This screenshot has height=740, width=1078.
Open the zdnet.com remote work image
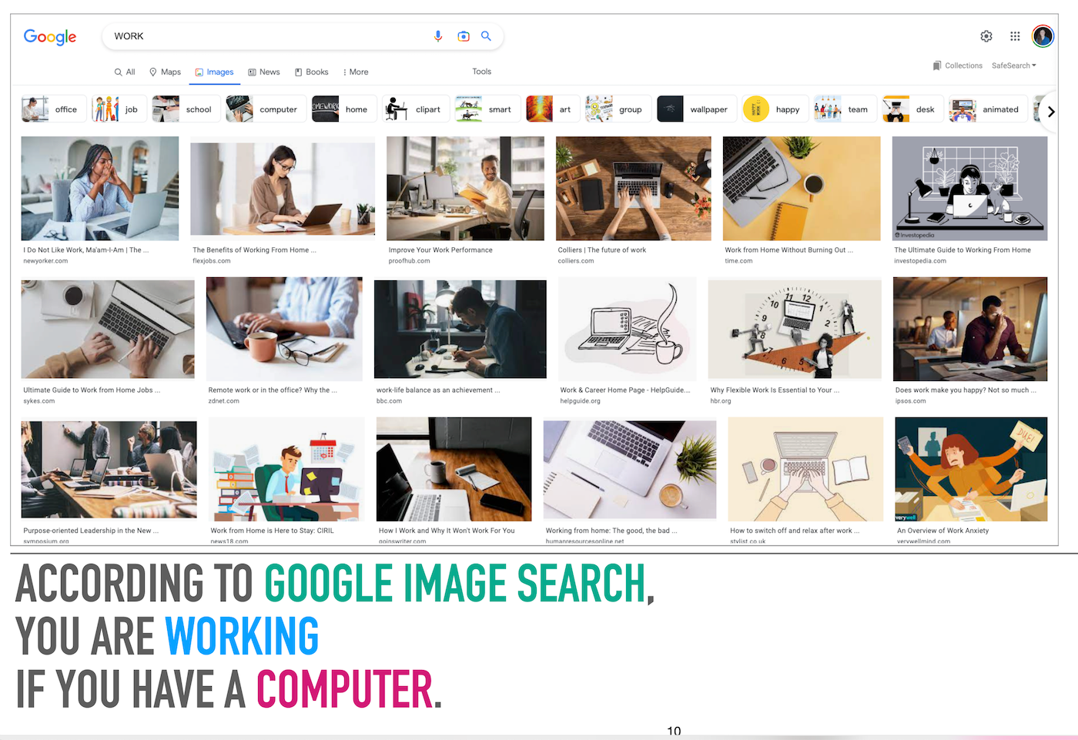click(x=284, y=330)
